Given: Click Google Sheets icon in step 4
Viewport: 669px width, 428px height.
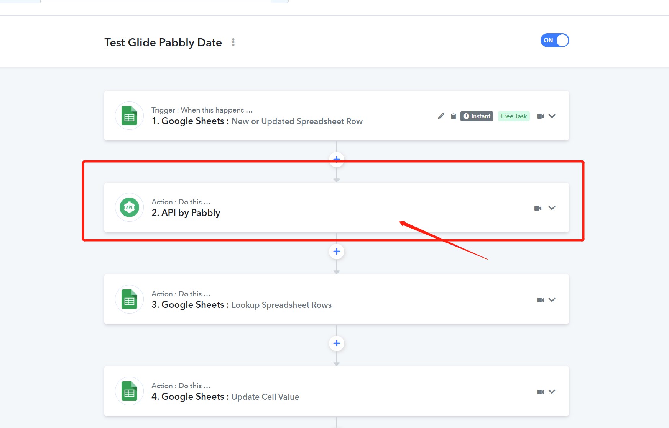Looking at the screenshot, I should click(x=130, y=391).
